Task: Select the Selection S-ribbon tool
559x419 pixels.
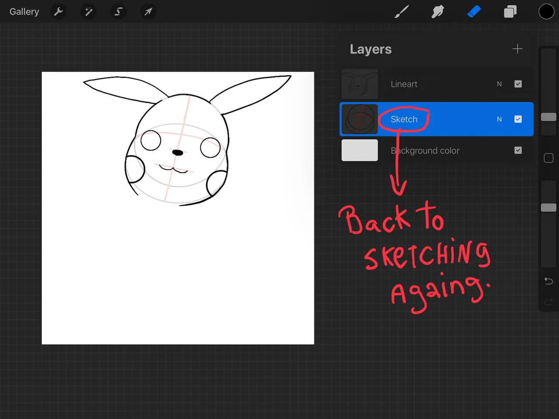Action: [118, 12]
